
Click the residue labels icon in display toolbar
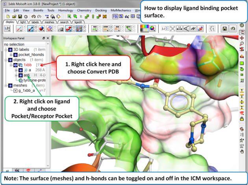click(95, 29)
